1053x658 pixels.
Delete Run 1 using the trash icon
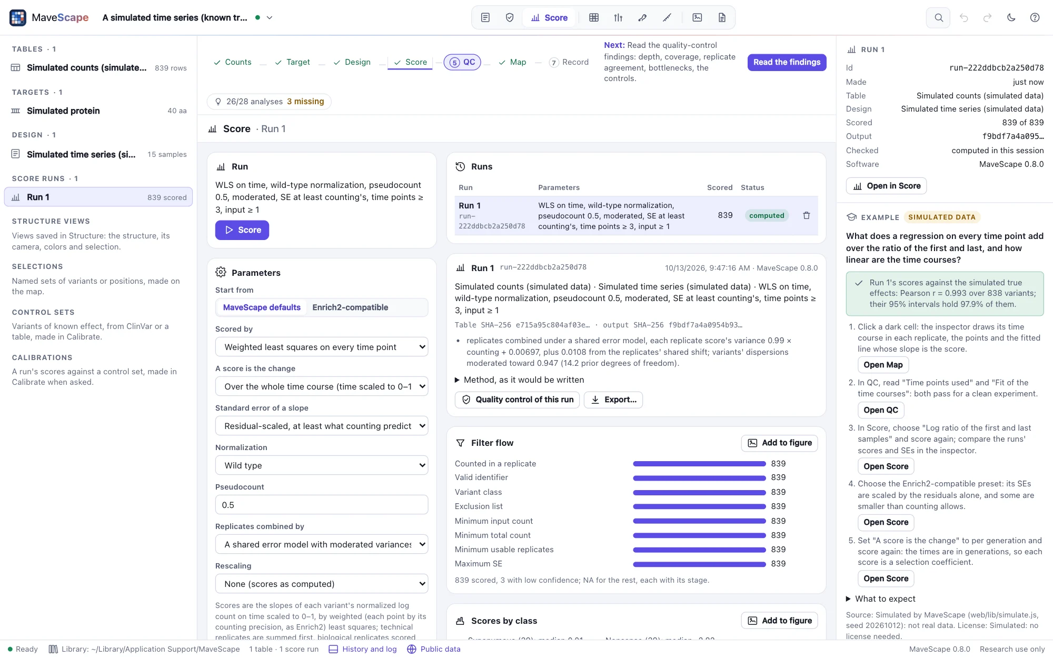coord(806,215)
